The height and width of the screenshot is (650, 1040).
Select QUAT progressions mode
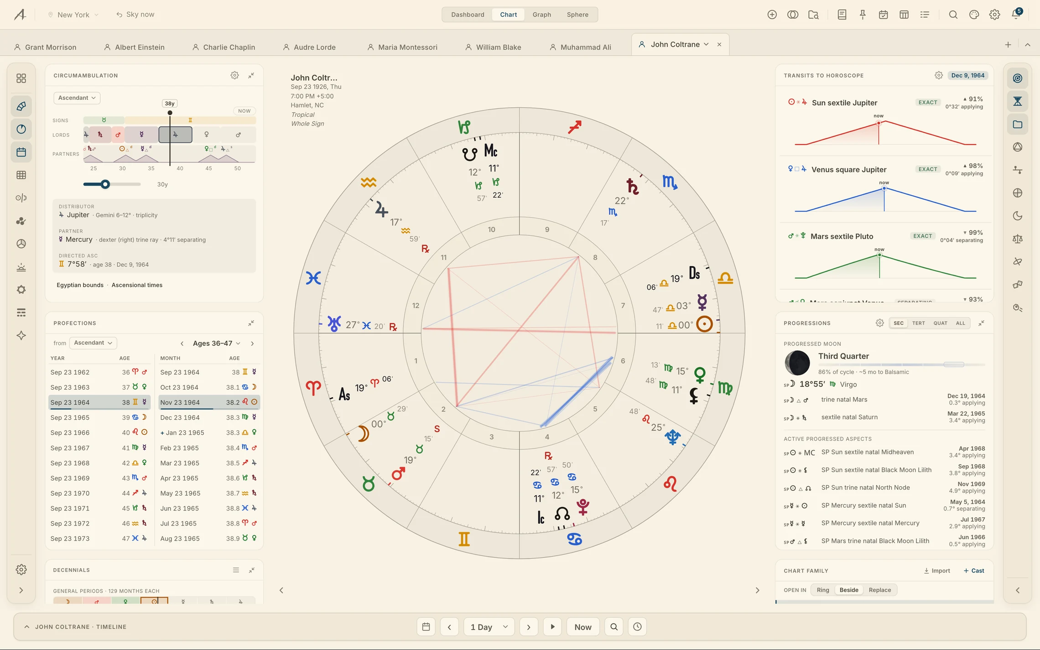click(940, 323)
